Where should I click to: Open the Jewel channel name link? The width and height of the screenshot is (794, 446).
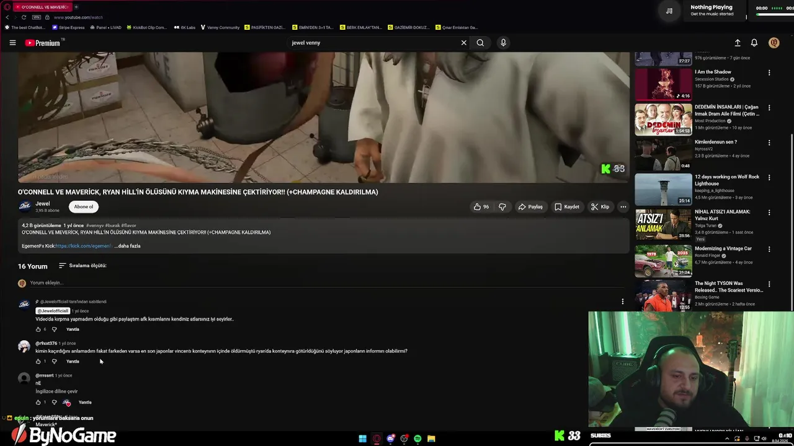[43, 204]
